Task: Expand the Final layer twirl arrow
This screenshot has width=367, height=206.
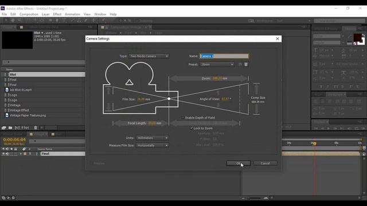Action: pos(21,154)
